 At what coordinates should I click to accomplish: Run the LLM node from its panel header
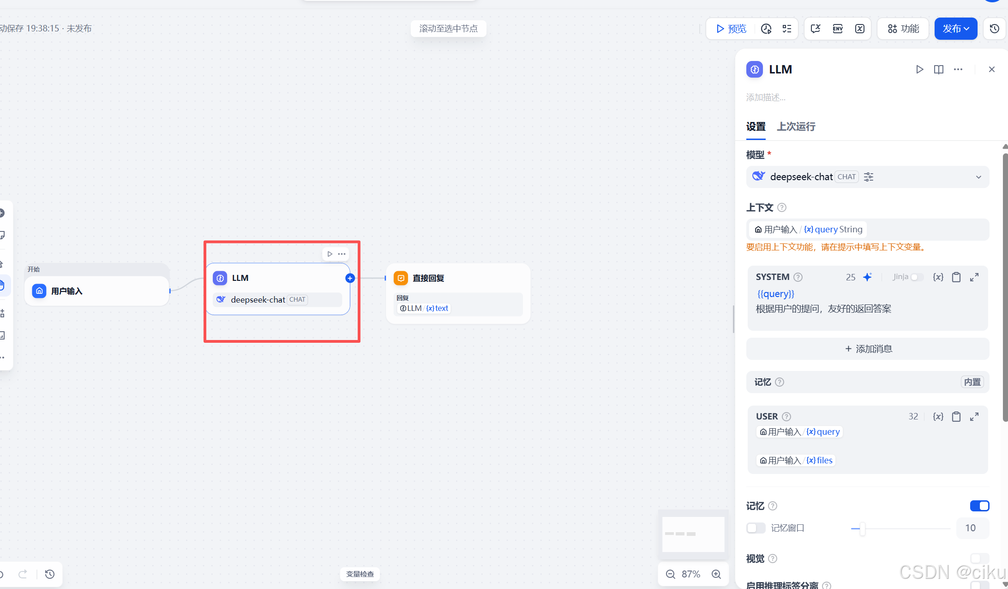[920, 69]
